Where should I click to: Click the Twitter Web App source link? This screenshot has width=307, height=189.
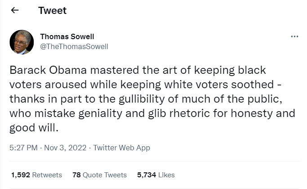(121, 148)
